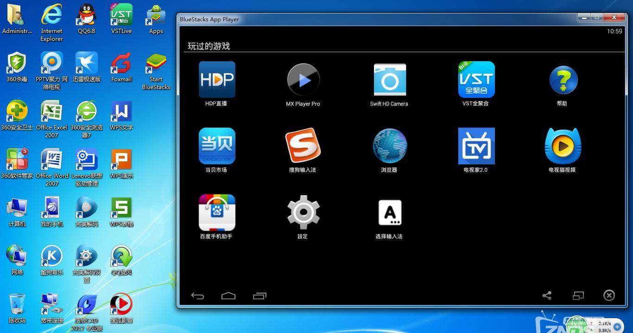Open the HDP直播 app
Screen dimensions: 633x333
[x=217, y=80]
